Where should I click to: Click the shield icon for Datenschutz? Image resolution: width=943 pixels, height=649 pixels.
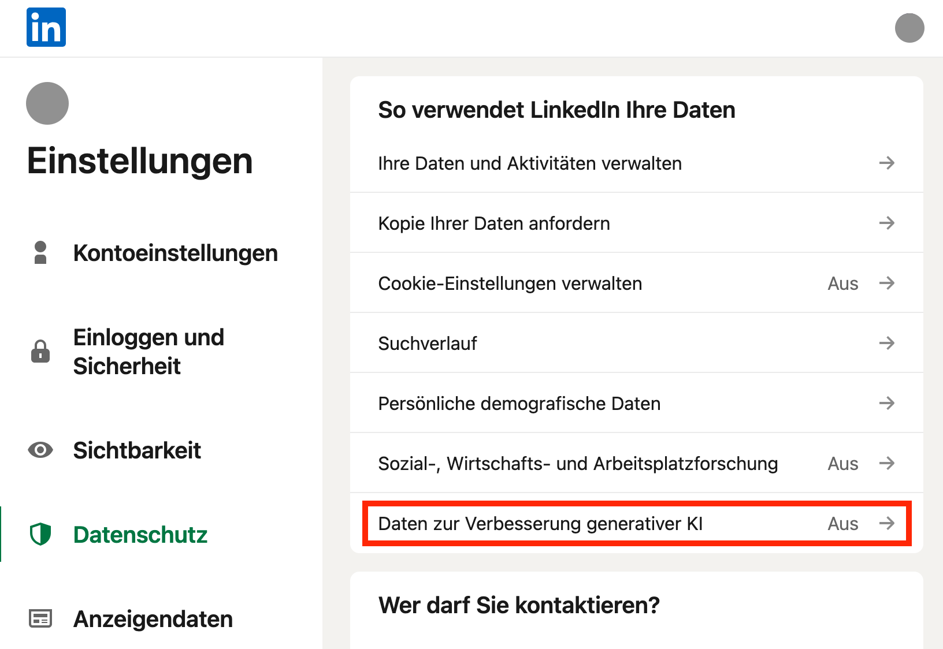39,535
